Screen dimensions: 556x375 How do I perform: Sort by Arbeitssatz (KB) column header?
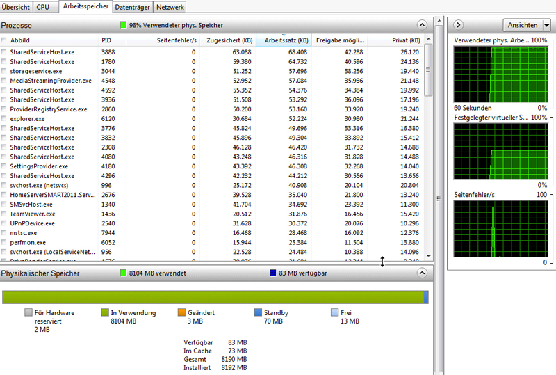tap(286, 40)
